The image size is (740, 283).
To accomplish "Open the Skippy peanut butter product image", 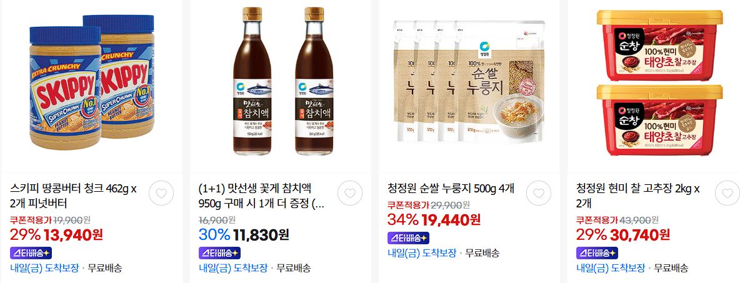I will [x=91, y=82].
